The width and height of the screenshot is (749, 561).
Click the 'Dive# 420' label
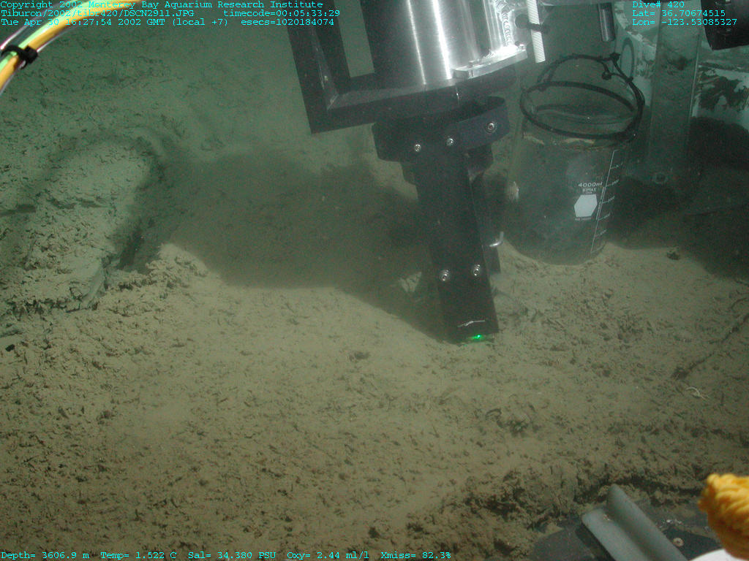(658, 5)
